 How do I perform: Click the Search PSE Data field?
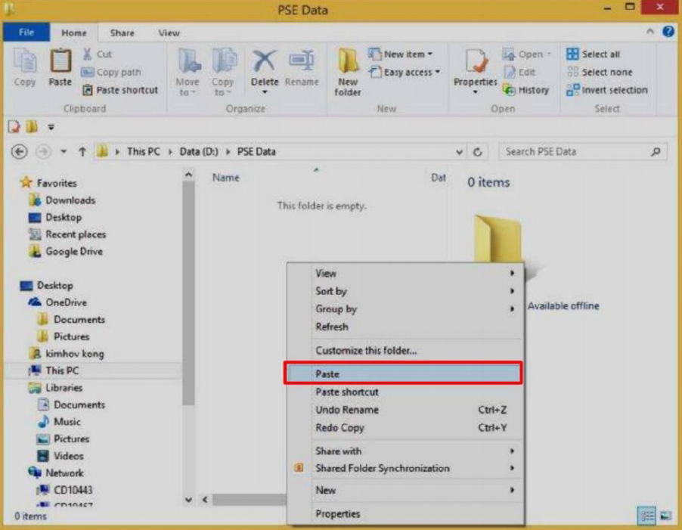click(x=575, y=152)
